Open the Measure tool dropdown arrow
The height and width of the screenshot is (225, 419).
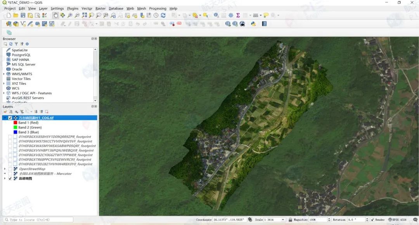point(261,16)
